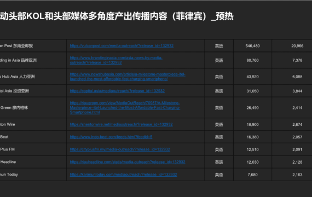Select the cell showing 546,480
312x197 pixels.
tap(252, 46)
